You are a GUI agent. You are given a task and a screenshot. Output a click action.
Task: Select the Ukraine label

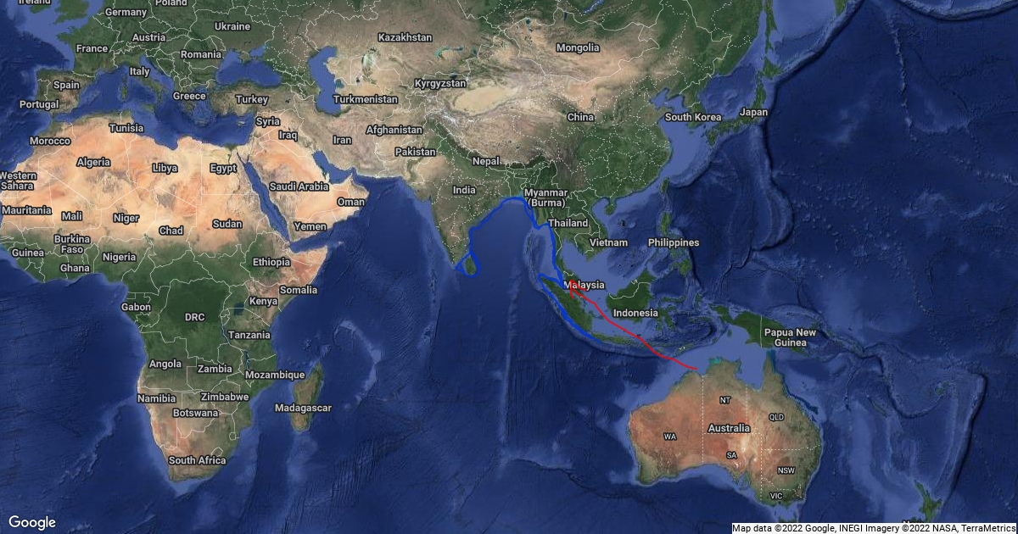click(x=232, y=26)
